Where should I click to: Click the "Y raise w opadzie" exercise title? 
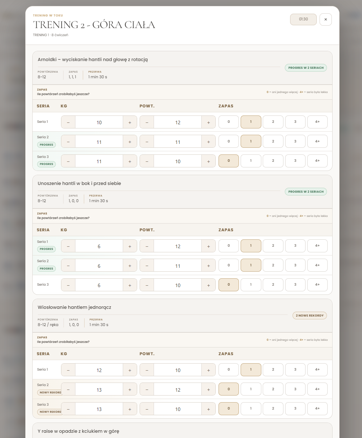pyautogui.click(x=79, y=431)
